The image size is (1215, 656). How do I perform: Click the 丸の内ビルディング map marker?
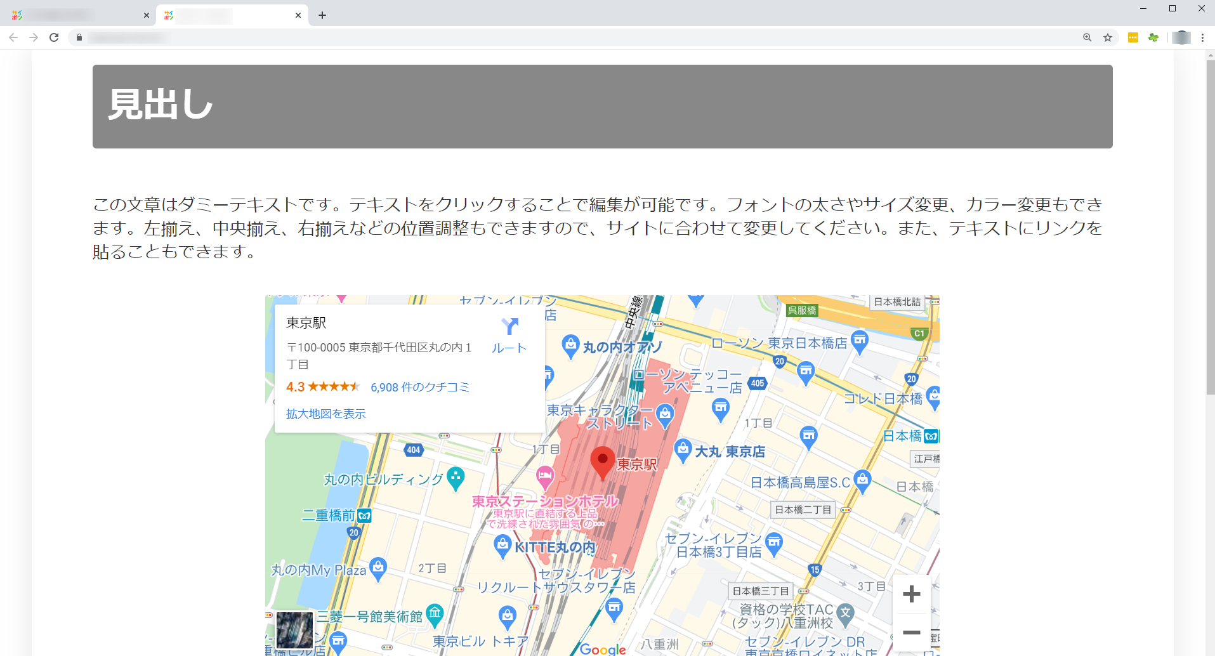point(456,478)
